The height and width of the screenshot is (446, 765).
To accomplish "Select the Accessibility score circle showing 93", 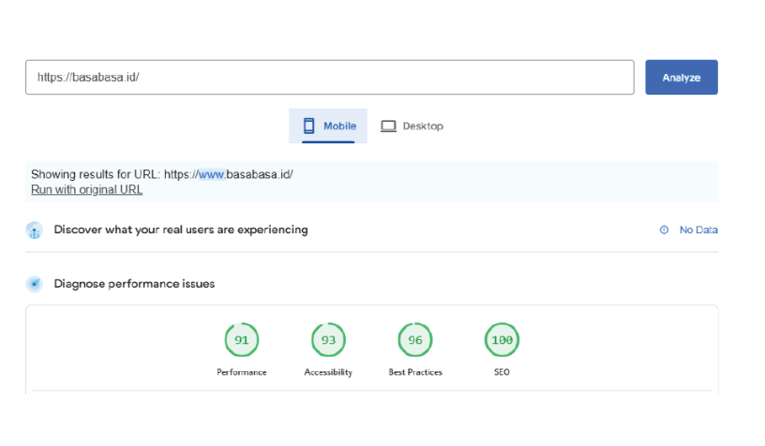I will coord(328,340).
